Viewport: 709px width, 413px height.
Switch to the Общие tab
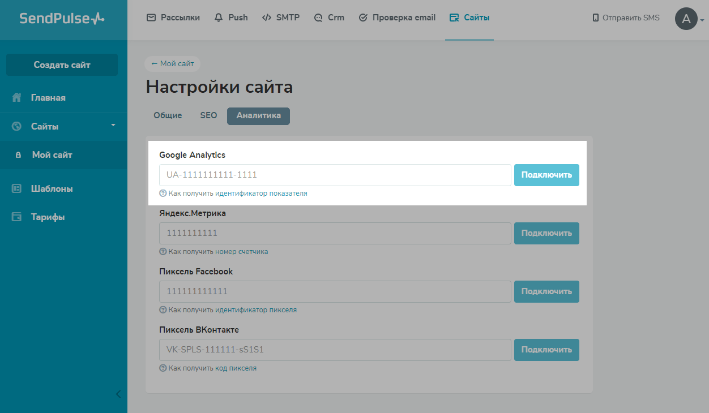168,115
